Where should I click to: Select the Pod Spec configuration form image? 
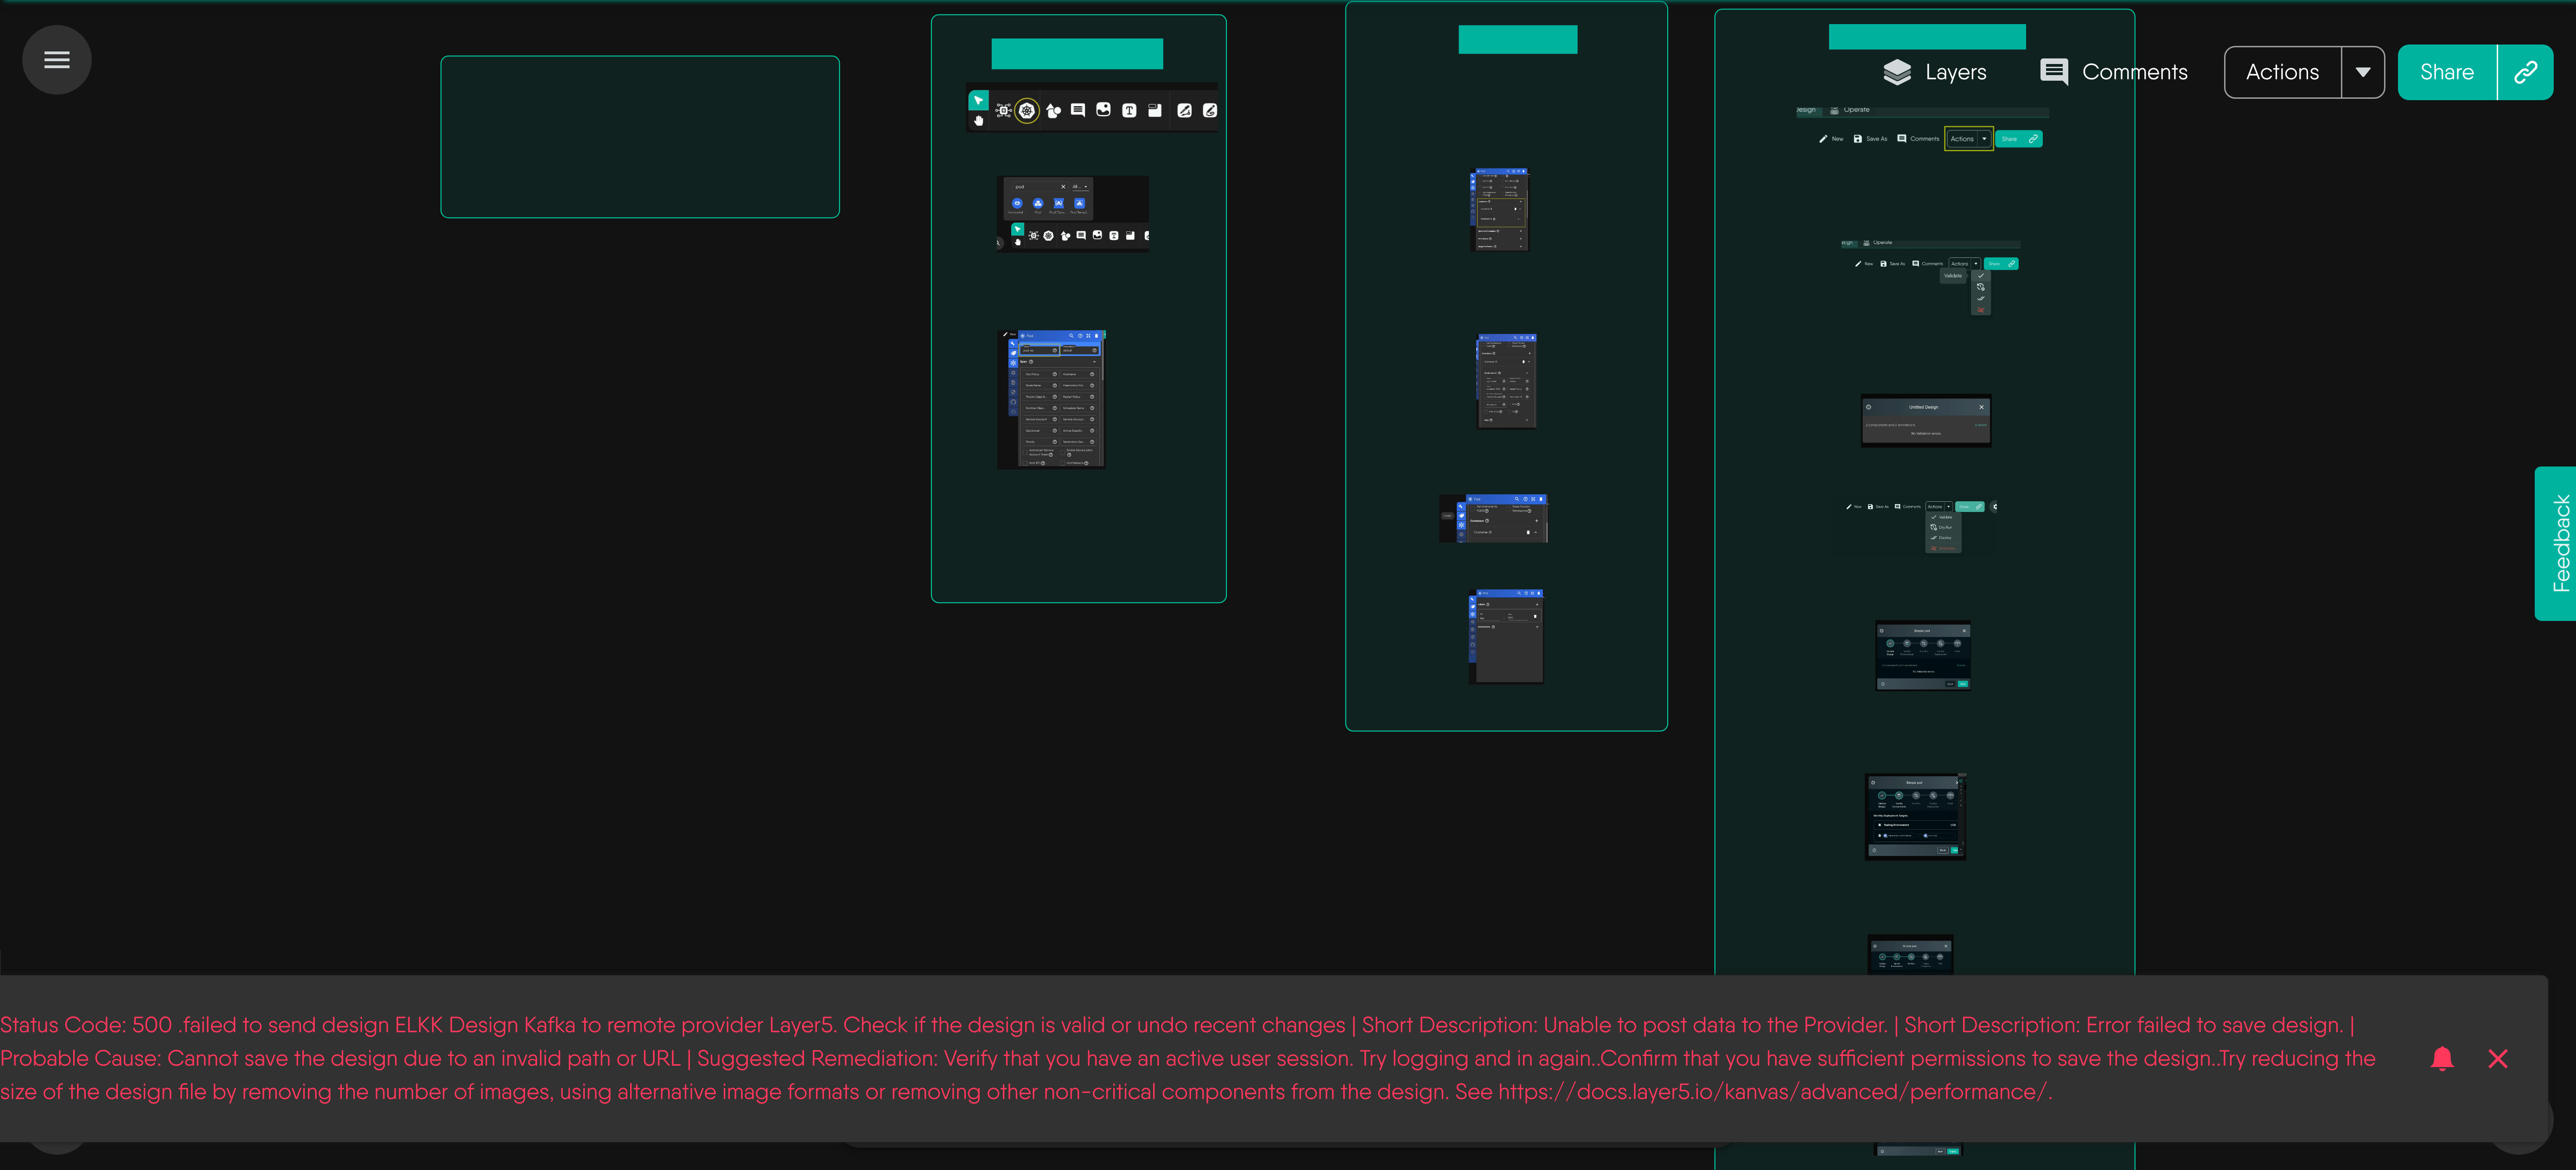[x=1052, y=399]
